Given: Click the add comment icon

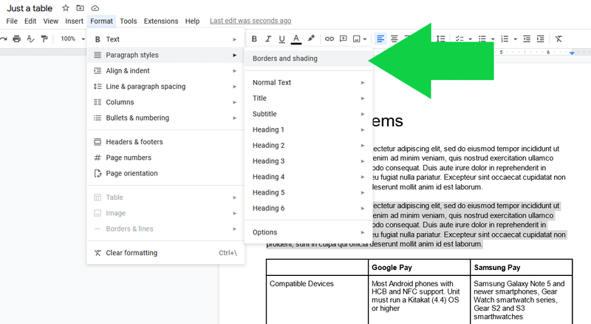Looking at the screenshot, I should click(344, 38).
